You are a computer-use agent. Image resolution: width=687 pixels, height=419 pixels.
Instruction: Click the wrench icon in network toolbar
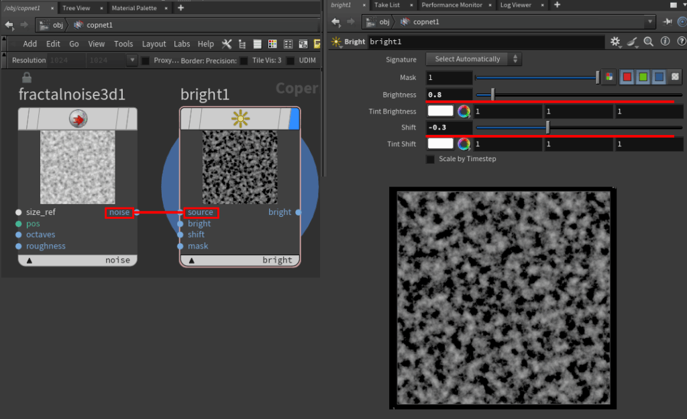[226, 44]
